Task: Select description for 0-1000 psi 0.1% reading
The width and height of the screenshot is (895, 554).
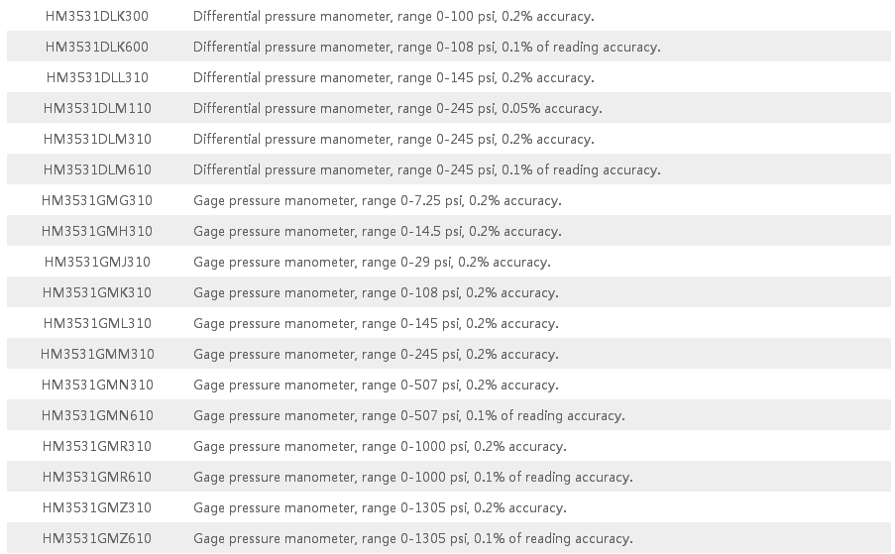Action: [412, 478]
